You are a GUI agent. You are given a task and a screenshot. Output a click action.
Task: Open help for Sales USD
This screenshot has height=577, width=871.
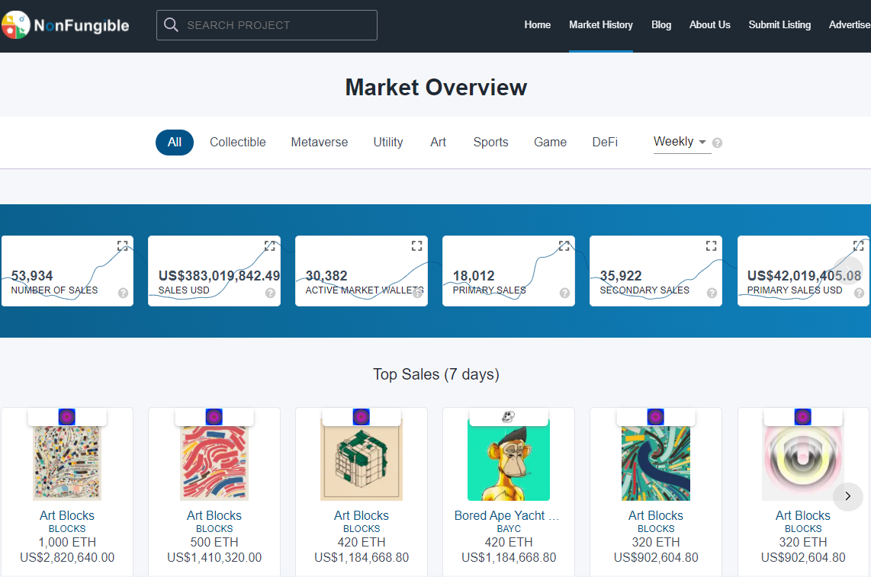tap(271, 293)
